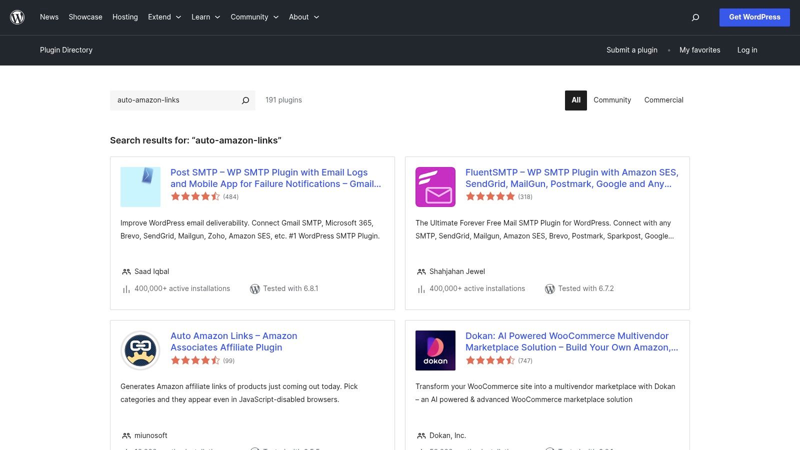Click the Auto Amazon Links plugin icon
This screenshot has width=800, height=450.
coord(140,350)
